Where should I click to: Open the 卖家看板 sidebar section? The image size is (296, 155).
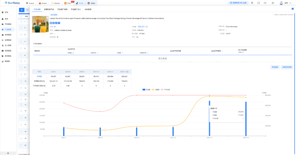point(8,35)
